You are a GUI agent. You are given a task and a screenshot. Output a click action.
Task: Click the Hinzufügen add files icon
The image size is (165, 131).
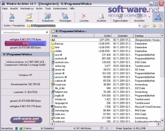coord(65,16)
